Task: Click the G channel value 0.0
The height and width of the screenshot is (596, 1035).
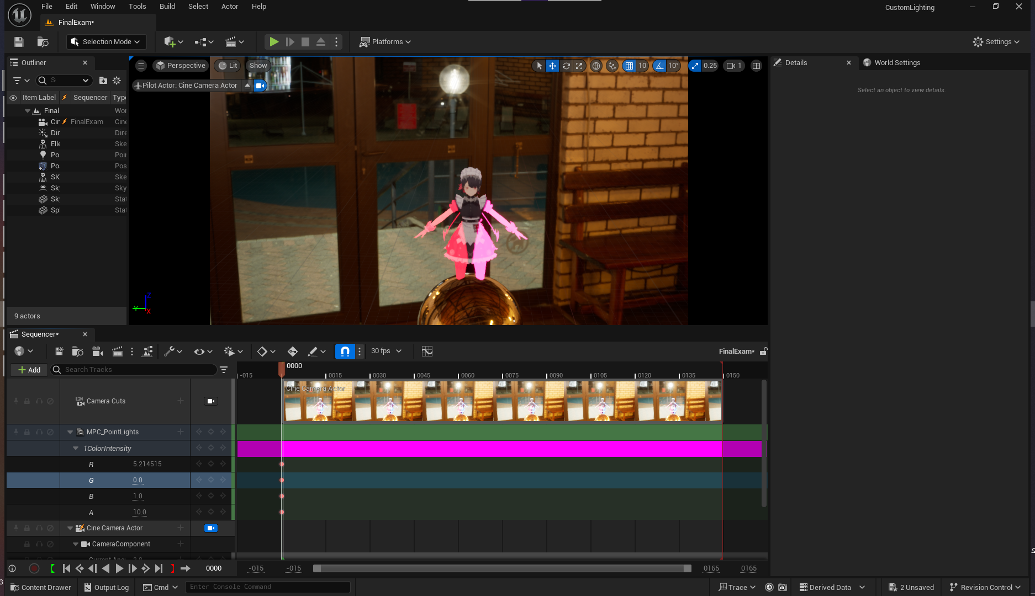Action: 138,481
